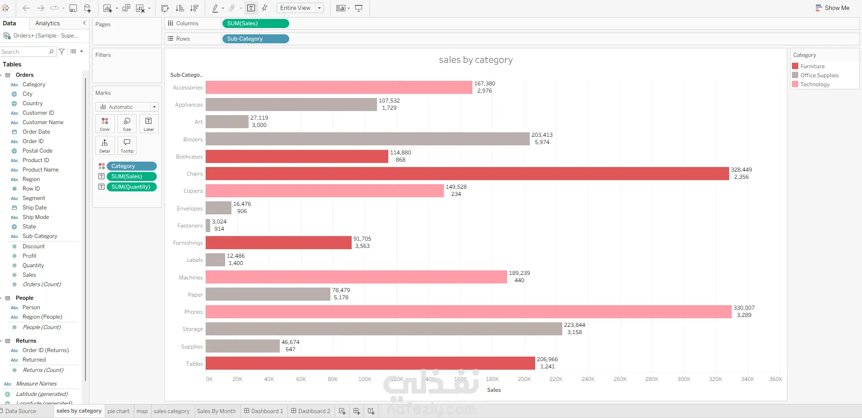The image size is (862, 418).
Task: Open the field filter funnel icon
Action: (62, 51)
